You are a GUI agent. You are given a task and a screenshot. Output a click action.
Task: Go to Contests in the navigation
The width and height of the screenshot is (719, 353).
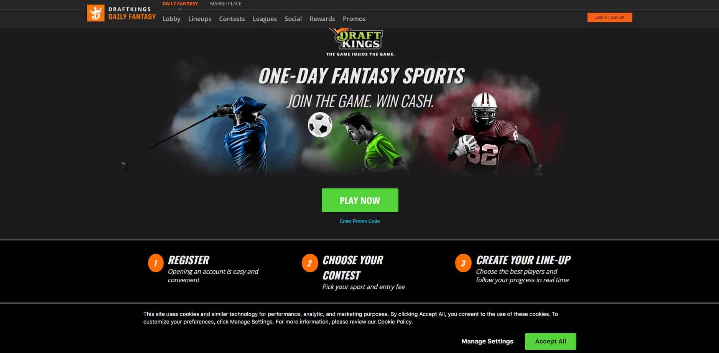(232, 19)
